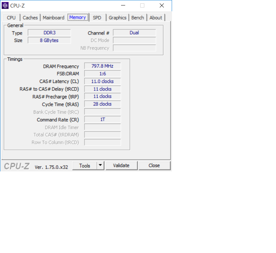The image size is (276, 253).
Task: Click the RAS# Precharge value of 11 clocks
Action: 103,97
